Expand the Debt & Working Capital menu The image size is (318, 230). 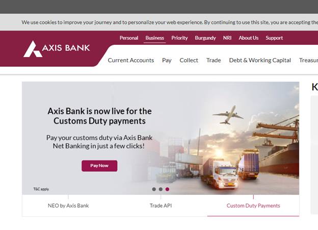pos(260,60)
